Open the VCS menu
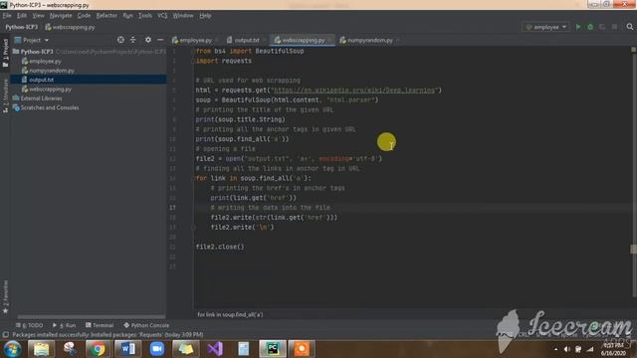This screenshot has width=637, height=358. (162, 16)
